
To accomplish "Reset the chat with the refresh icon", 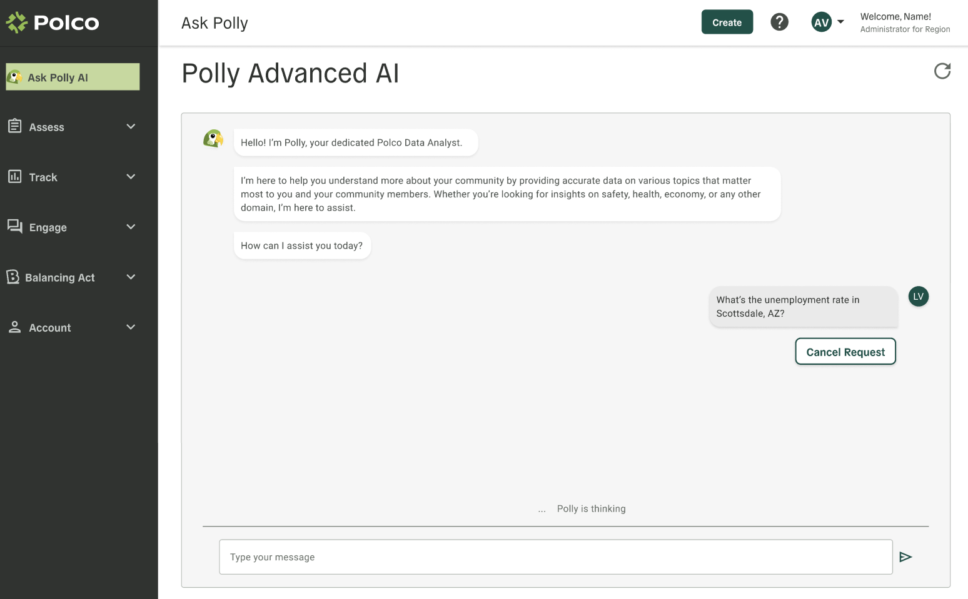I will pyautogui.click(x=942, y=71).
